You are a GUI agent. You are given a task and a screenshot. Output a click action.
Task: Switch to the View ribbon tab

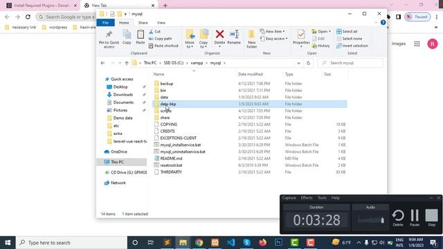[161, 23]
